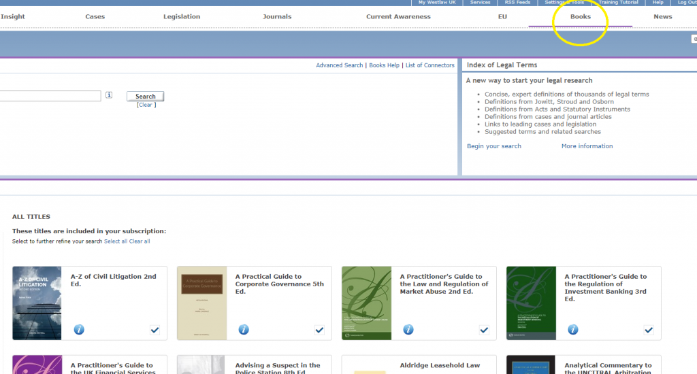Open info icon for Corporate Governance 5th Ed.
697x374 pixels.
[244, 330]
